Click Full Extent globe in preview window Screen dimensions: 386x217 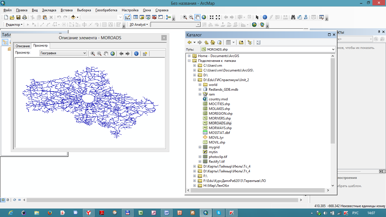tap(112, 53)
